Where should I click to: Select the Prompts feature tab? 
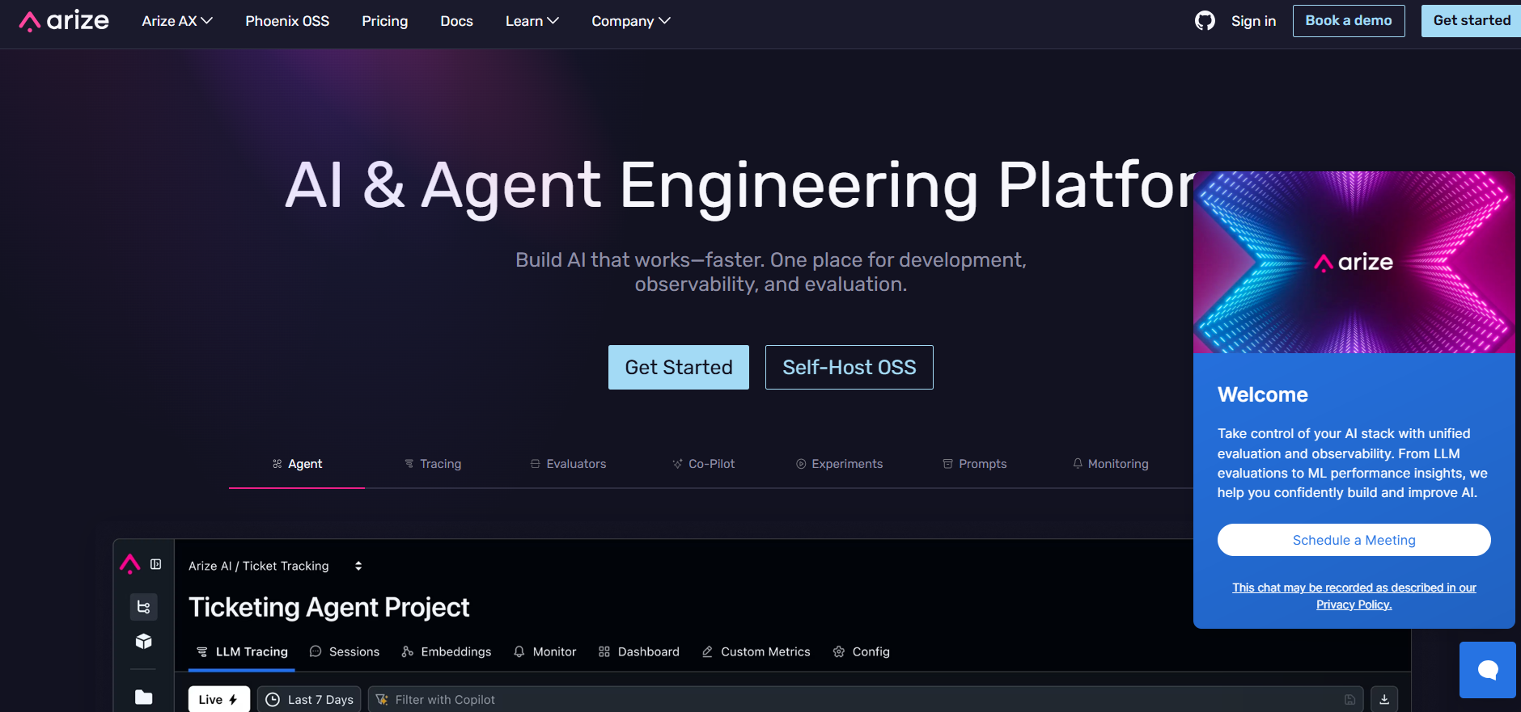tap(975, 464)
